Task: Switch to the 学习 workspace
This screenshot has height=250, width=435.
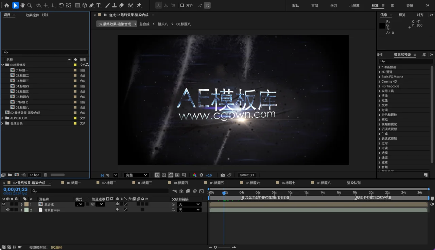Action: pos(334,6)
